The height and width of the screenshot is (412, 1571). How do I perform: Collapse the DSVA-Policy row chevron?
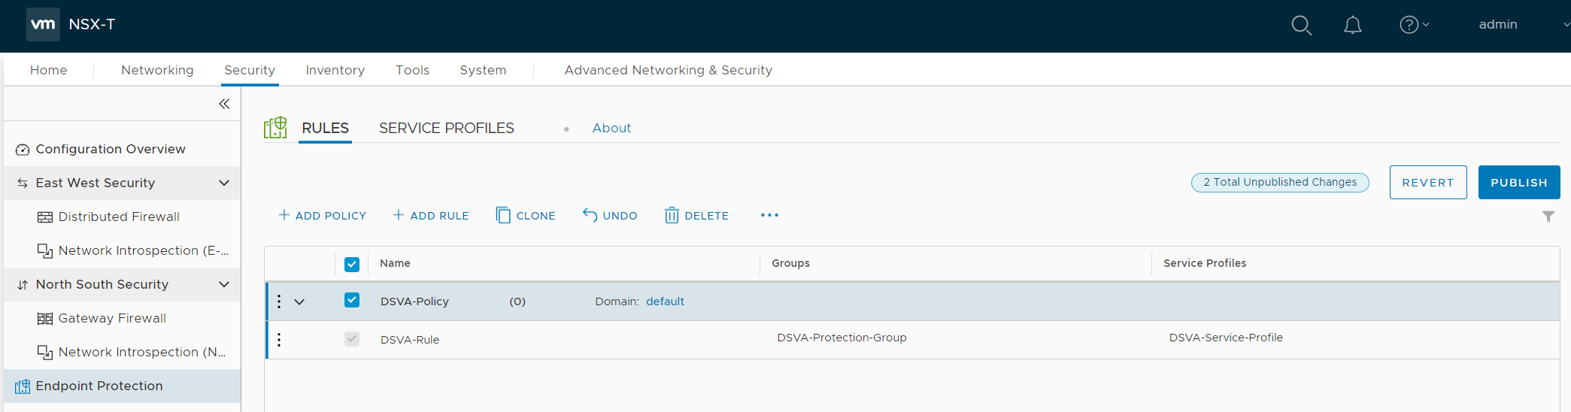point(299,302)
